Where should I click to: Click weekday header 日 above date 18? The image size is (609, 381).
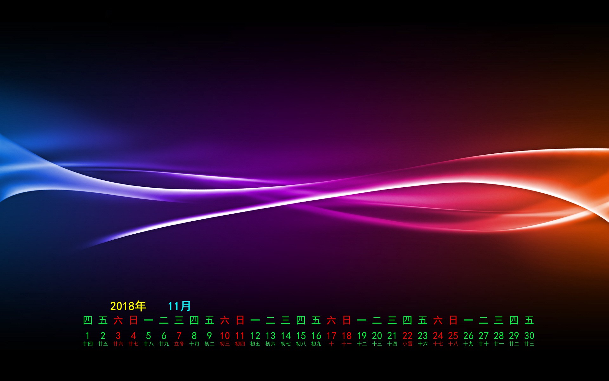point(346,320)
